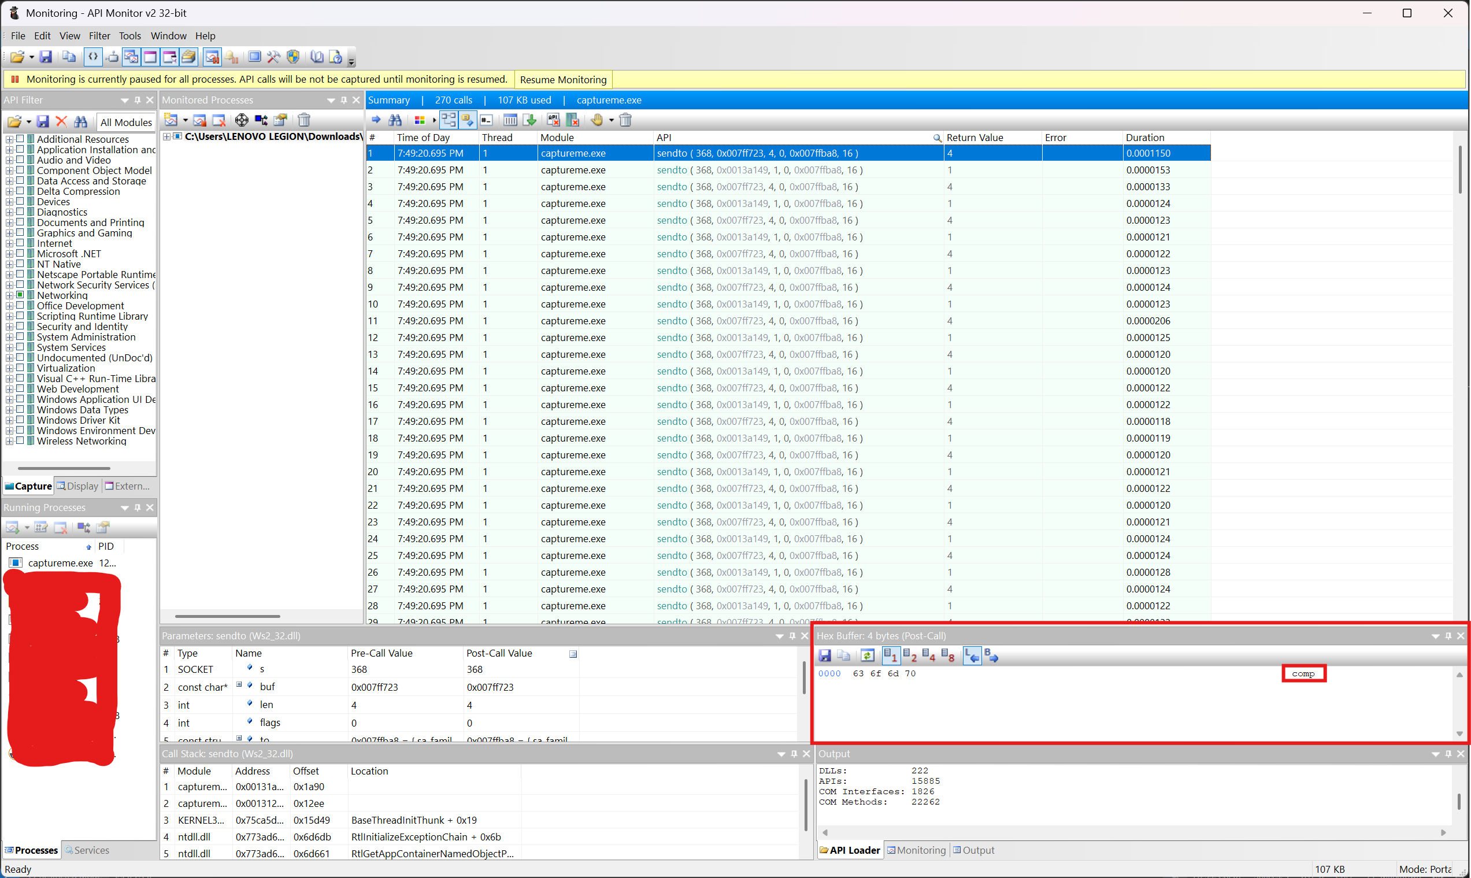The image size is (1471, 878).
Task: Click the refresh icon in Hex Buffer toolbar
Action: click(x=867, y=655)
